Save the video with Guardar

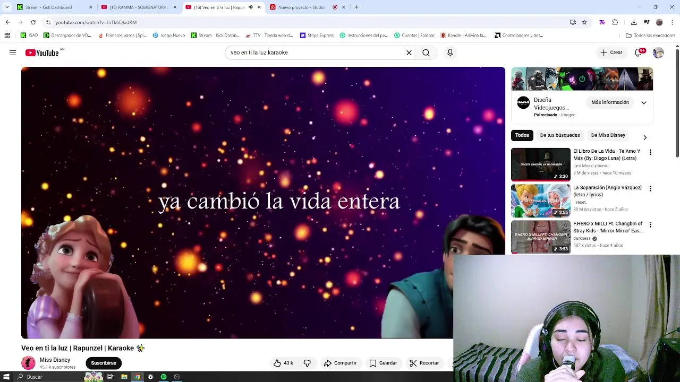click(x=384, y=363)
